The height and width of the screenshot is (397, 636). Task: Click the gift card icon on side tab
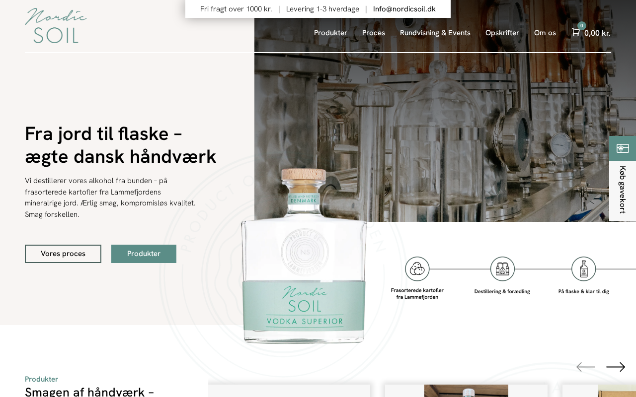(623, 148)
